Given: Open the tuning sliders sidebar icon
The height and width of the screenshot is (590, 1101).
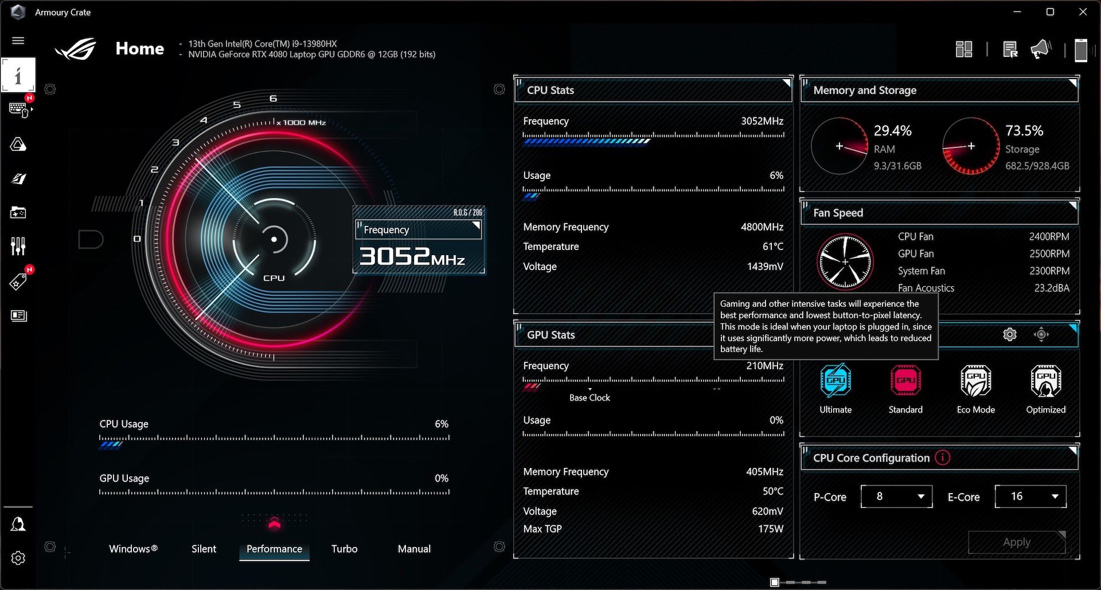Looking at the screenshot, I should tap(18, 247).
